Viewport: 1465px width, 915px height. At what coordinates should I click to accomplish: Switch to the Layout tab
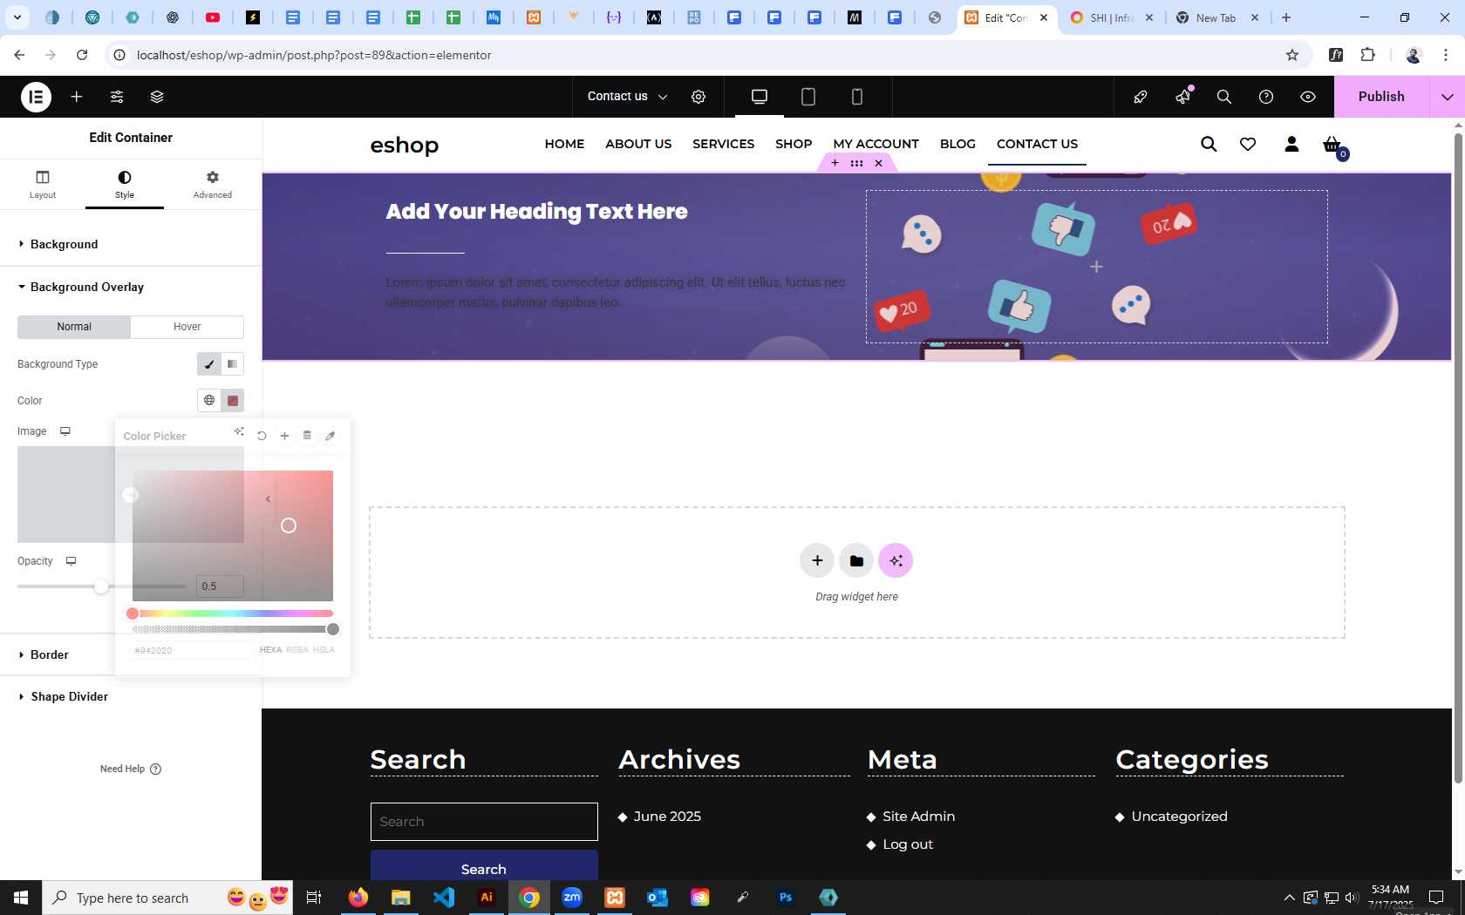point(43,184)
